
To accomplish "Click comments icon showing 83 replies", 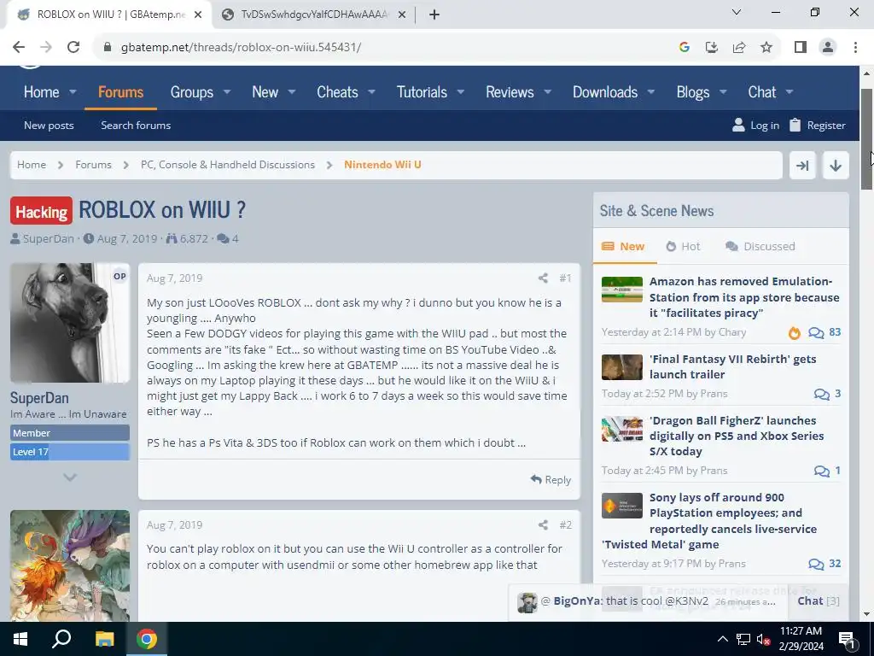I will 816,332.
